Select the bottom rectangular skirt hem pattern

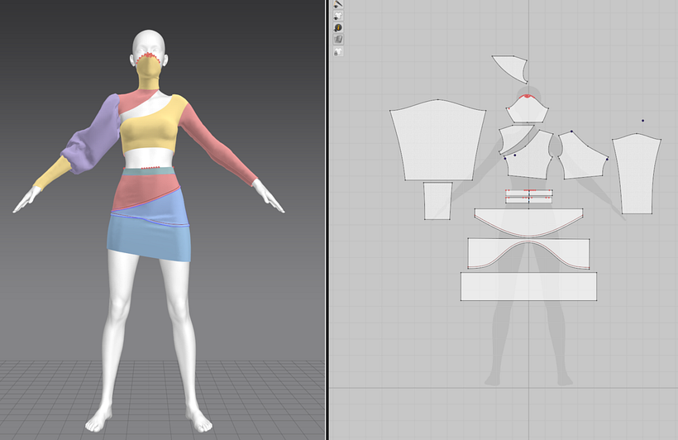tap(528, 286)
